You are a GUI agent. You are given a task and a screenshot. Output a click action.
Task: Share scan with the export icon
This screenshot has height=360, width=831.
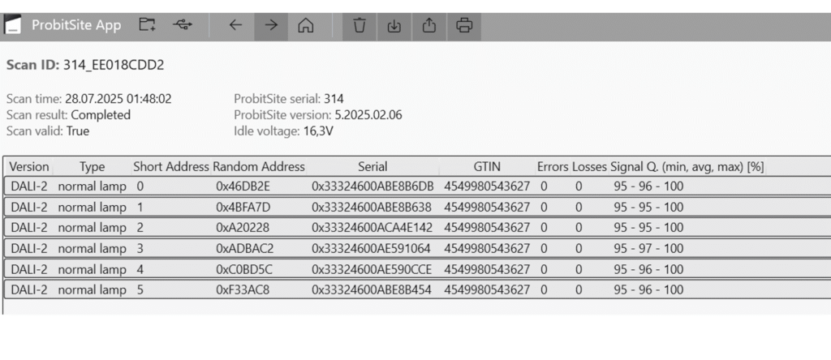[x=429, y=25]
